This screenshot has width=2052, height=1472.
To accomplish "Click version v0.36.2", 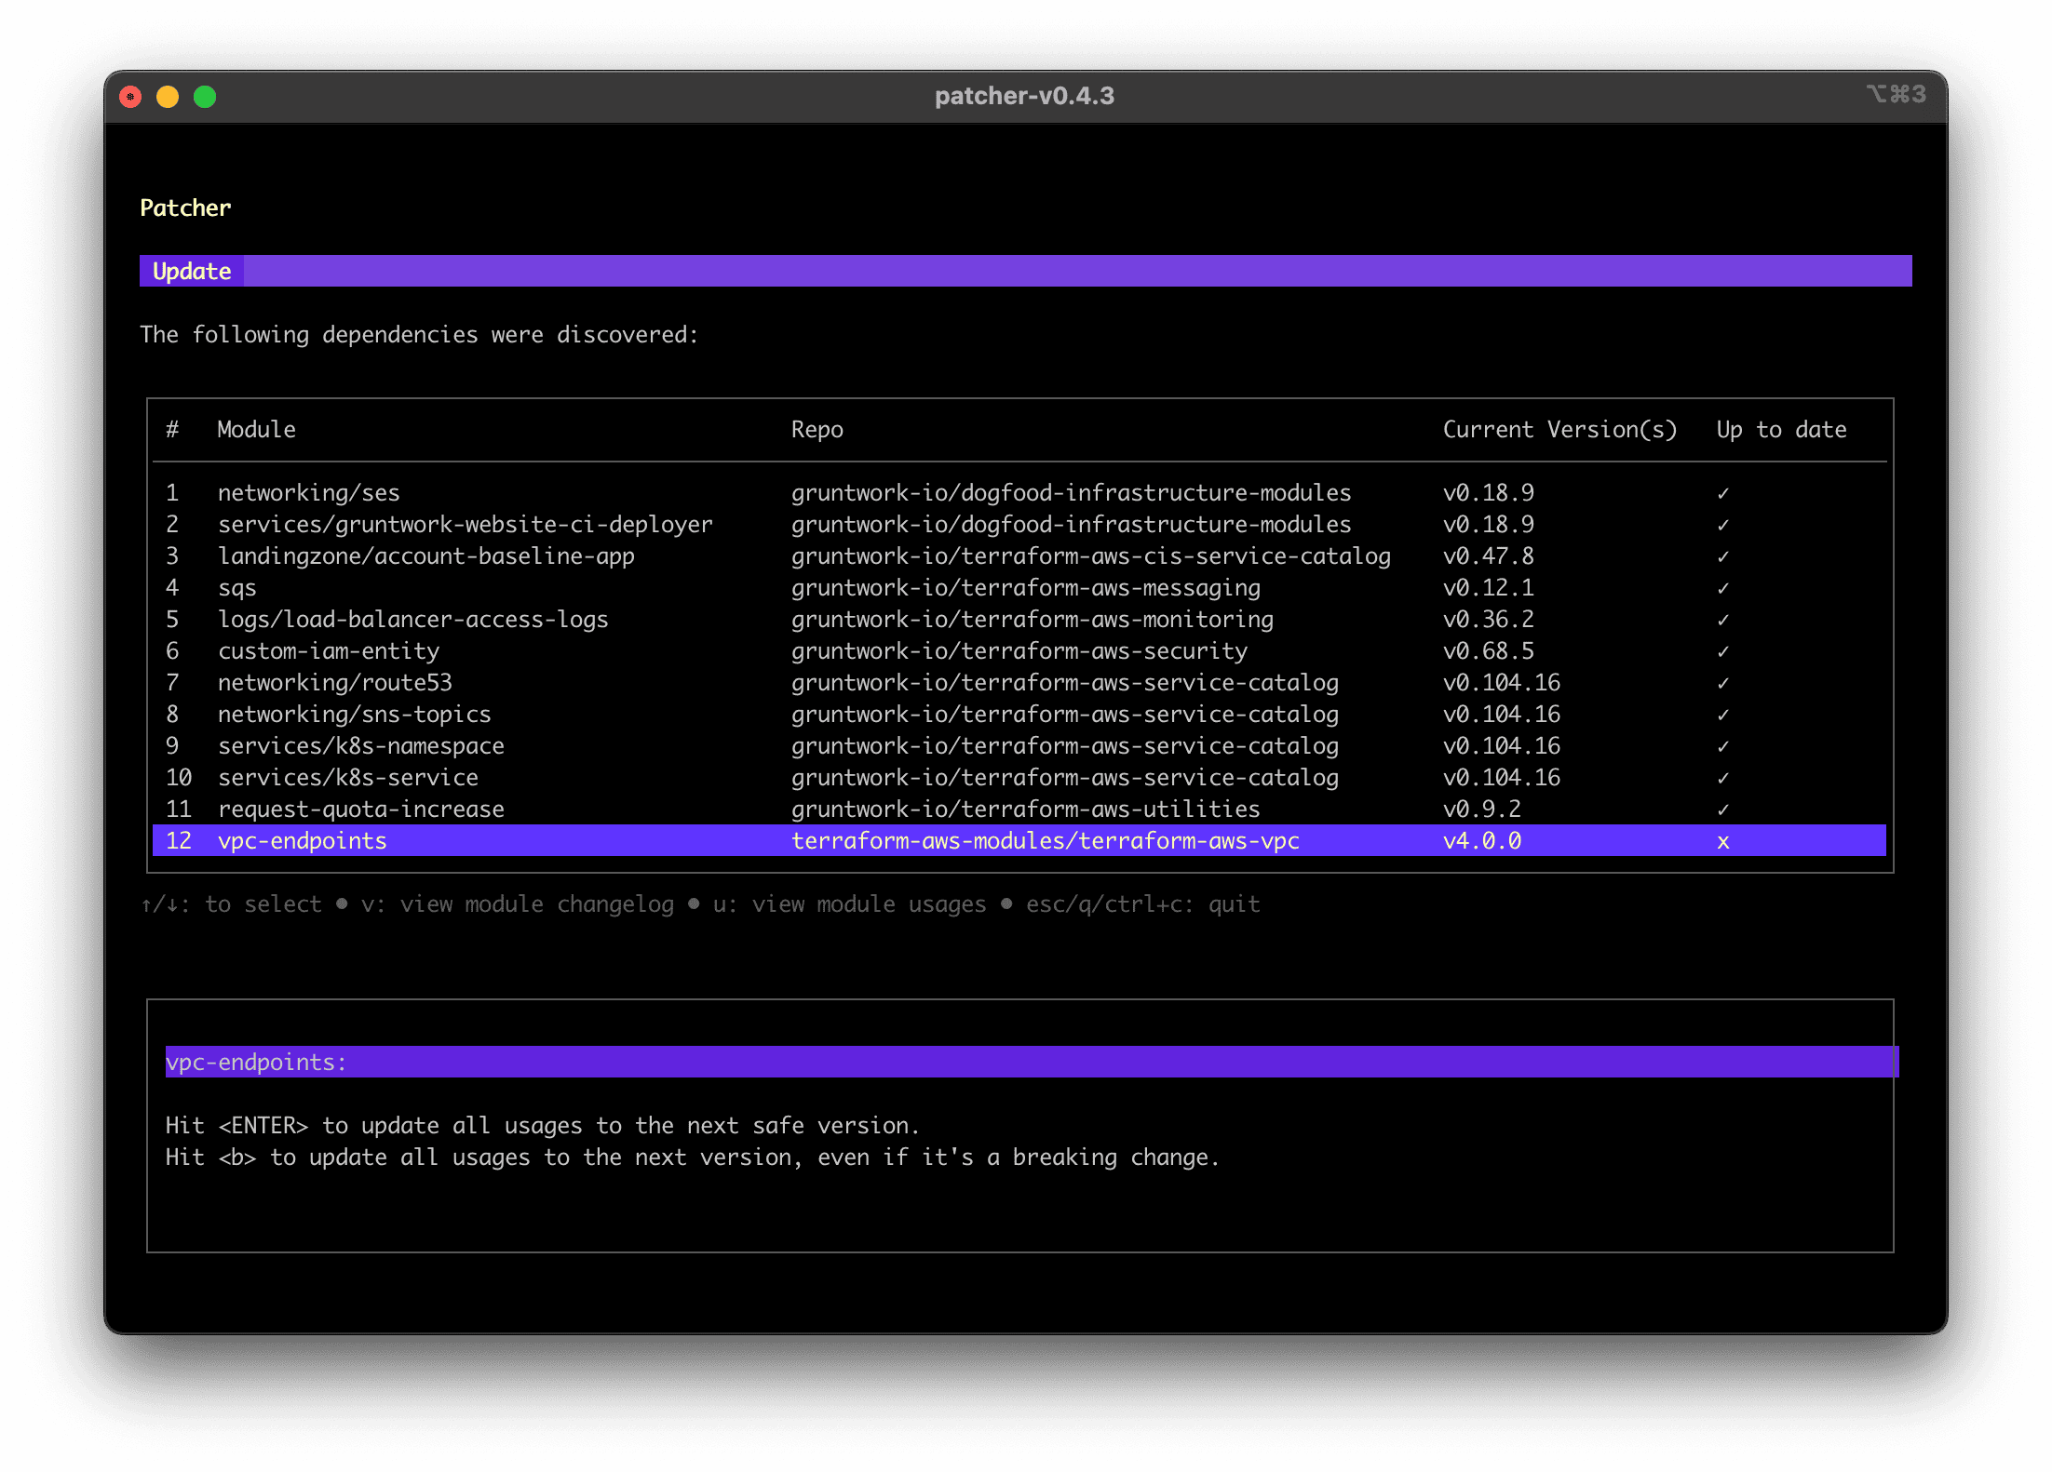I will (1488, 619).
